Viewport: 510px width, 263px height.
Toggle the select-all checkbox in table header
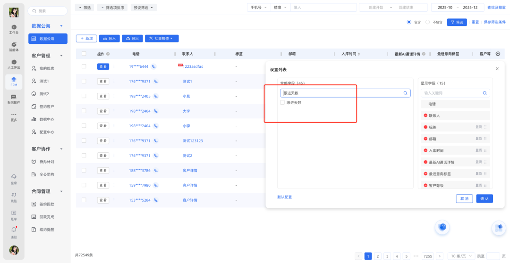click(x=84, y=54)
